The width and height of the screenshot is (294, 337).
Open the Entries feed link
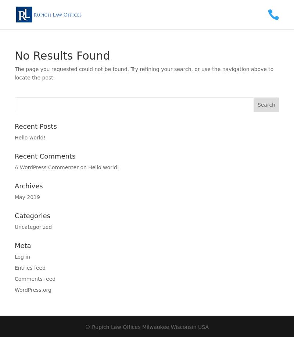pos(30,268)
